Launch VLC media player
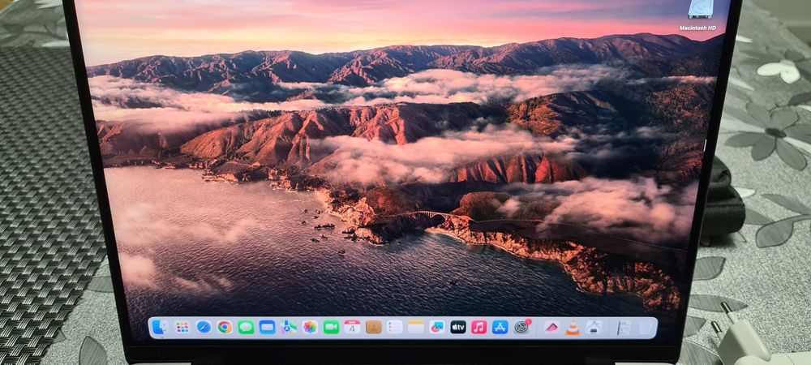811x365 pixels. point(573,327)
